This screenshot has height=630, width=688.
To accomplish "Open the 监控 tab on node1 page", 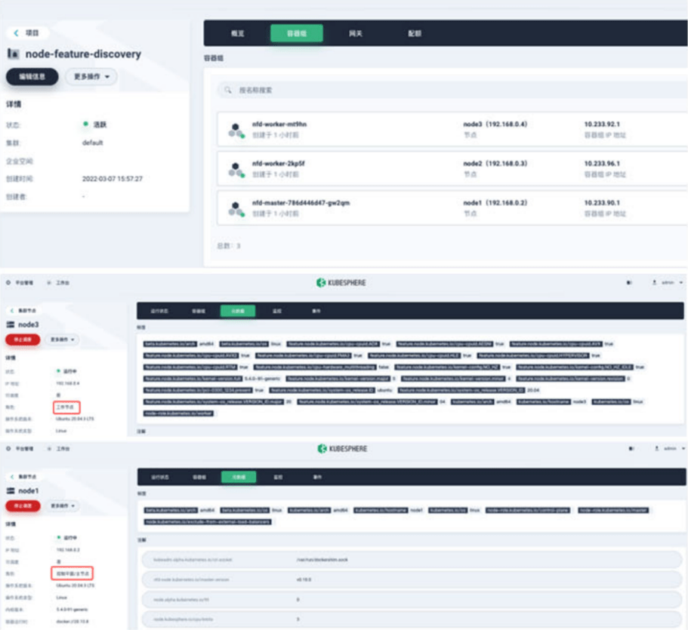I will coord(277,477).
